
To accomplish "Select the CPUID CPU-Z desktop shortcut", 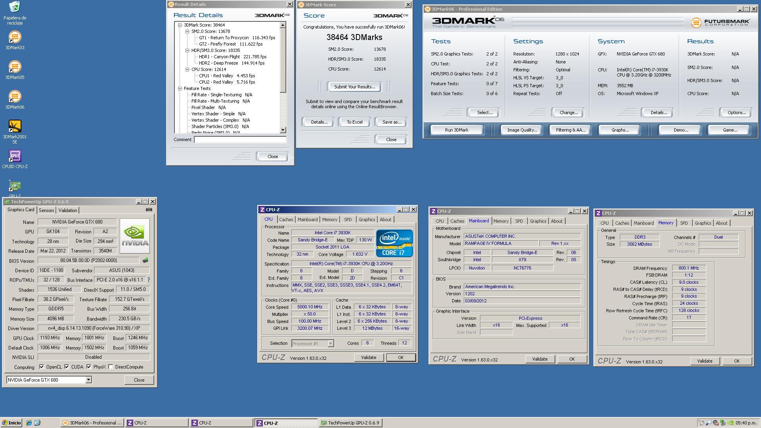I will click(x=15, y=159).
